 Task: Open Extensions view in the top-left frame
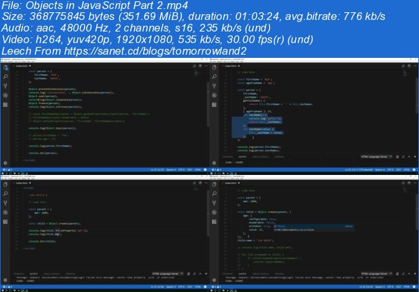[5, 105]
